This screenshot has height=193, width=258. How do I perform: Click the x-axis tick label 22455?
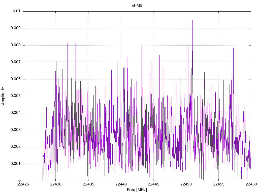(x=219, y=184)
